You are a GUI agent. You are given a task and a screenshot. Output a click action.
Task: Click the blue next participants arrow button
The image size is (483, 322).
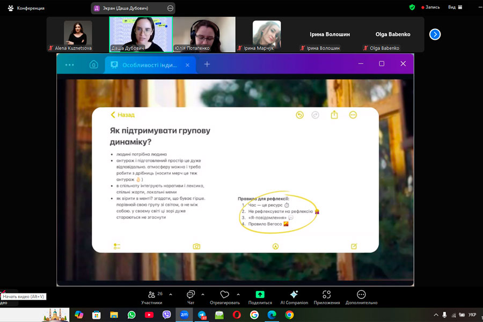[x=435, y=34]
